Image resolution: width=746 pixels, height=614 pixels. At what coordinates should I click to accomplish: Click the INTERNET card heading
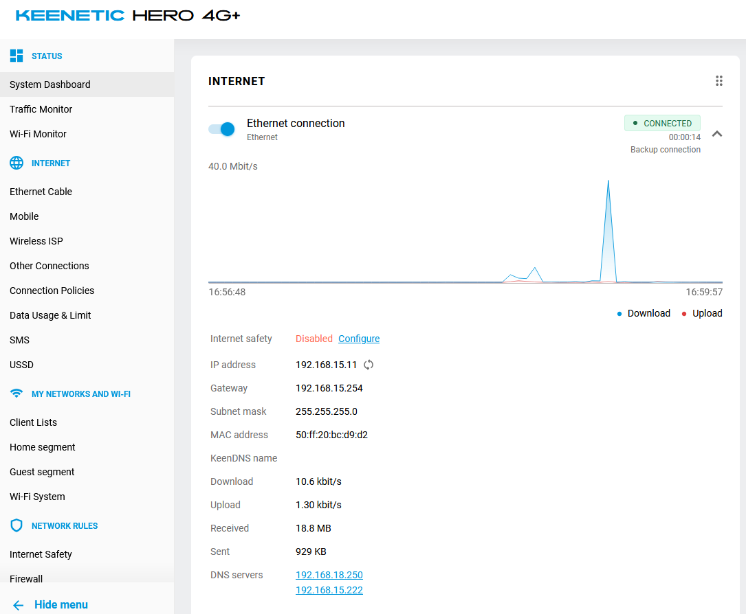237,81
